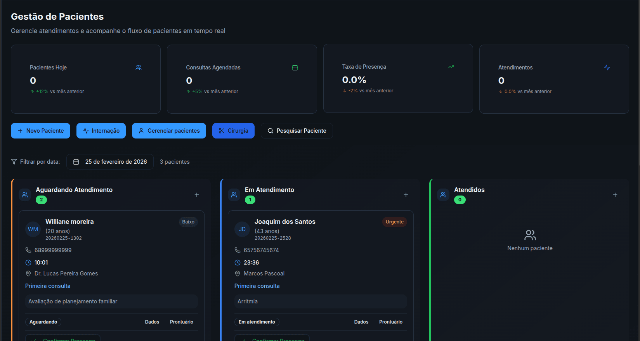Click the JD avatar of Joaquim dos Santos
The image size is (640, 341).
(x=242, y=229)
